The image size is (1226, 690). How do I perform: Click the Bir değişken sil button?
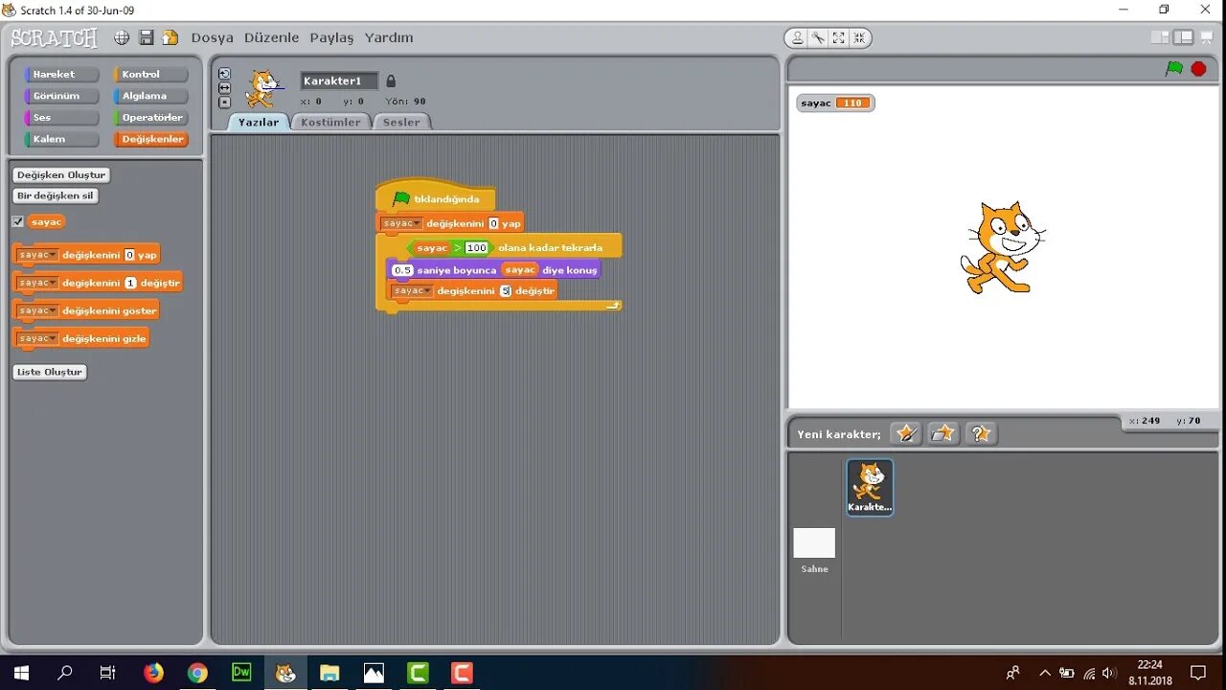[57, 195]
